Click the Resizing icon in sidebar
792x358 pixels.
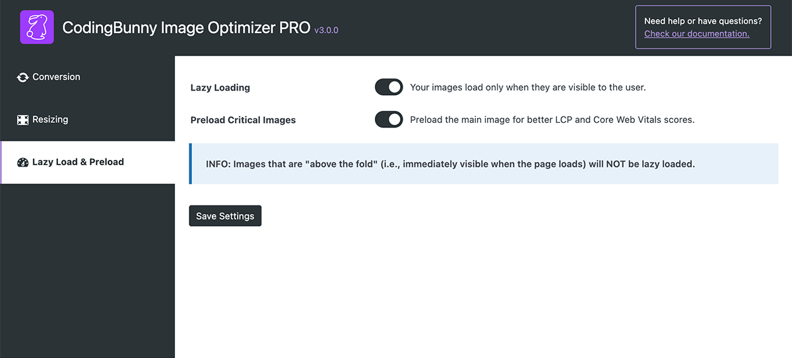(x=23, y=120)
